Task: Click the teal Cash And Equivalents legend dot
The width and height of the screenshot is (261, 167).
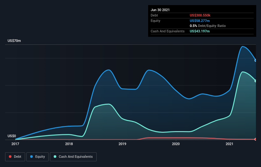Action: [x=55, y=157]
